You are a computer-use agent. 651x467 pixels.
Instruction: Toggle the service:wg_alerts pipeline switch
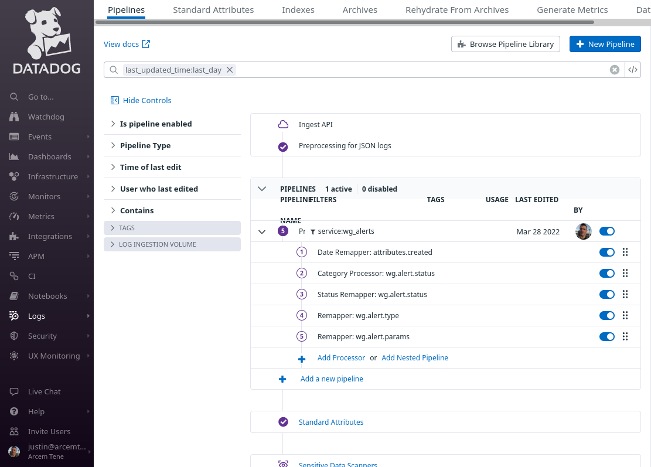click(x=607, y=231)
